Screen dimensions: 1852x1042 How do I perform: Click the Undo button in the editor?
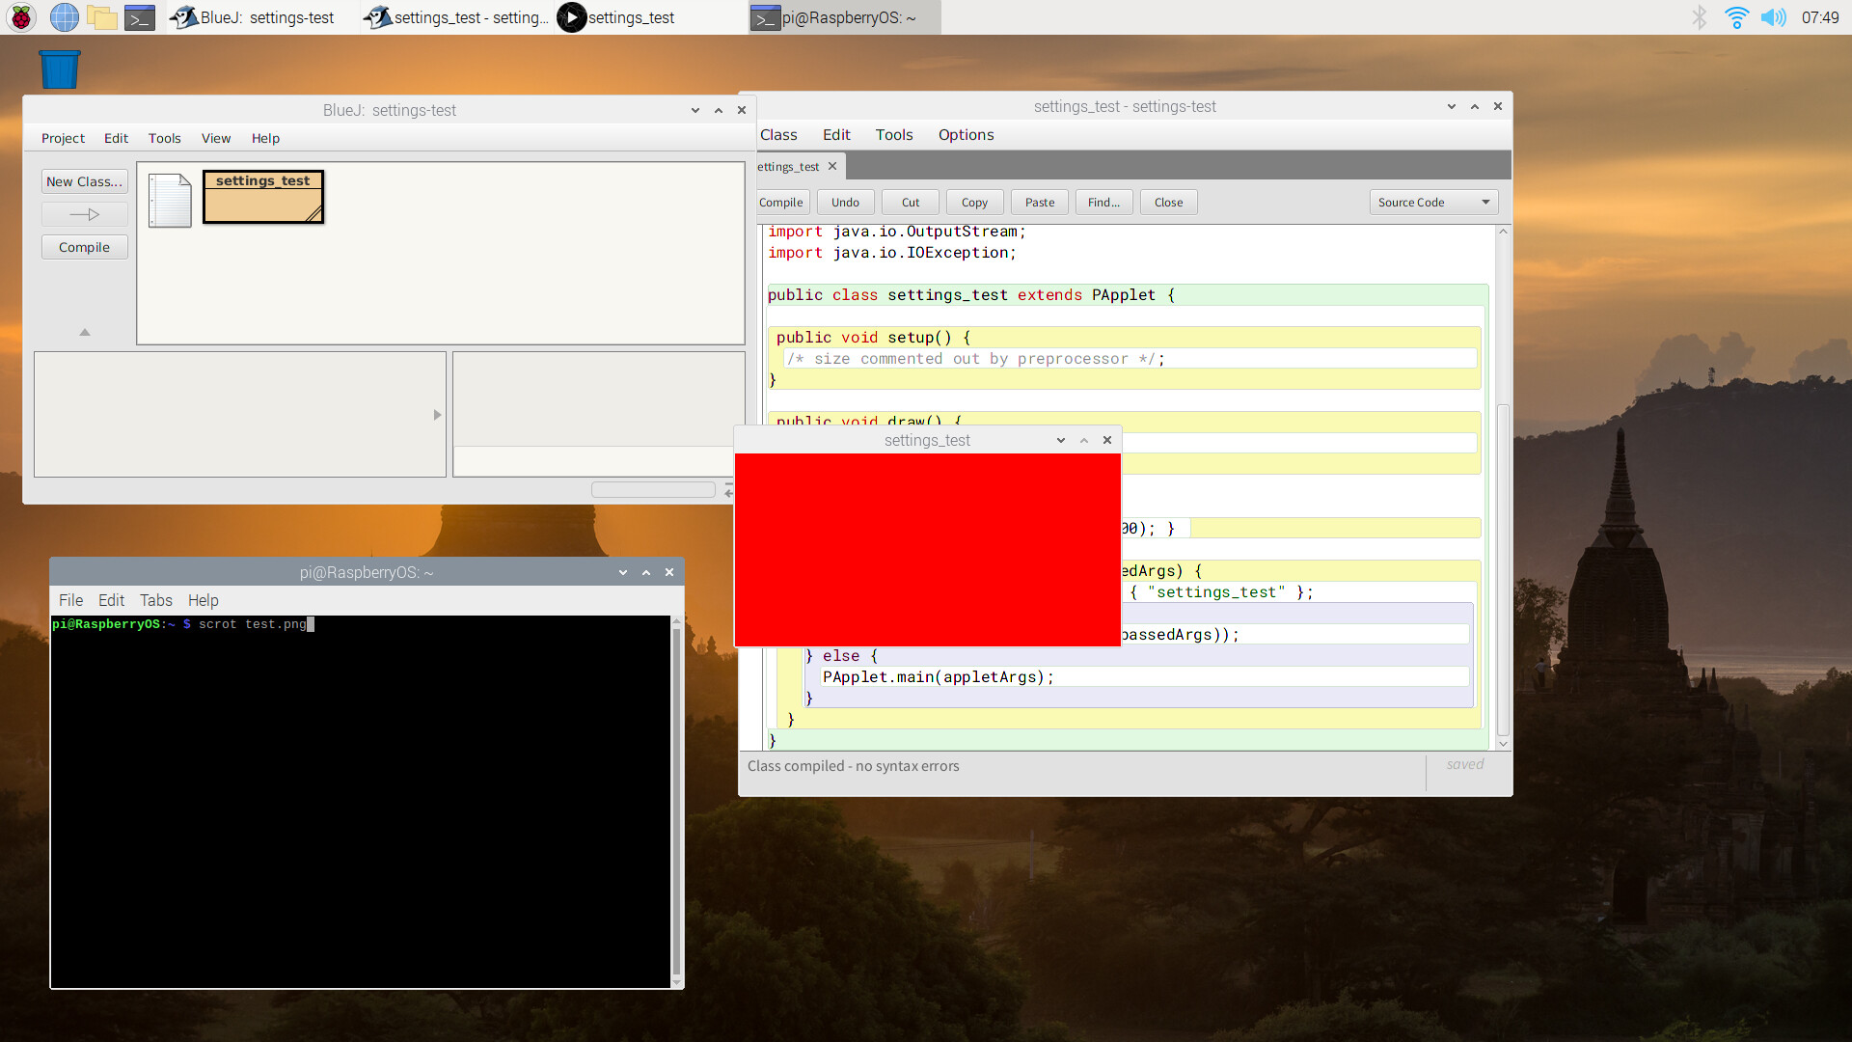[x=846, y=203]
